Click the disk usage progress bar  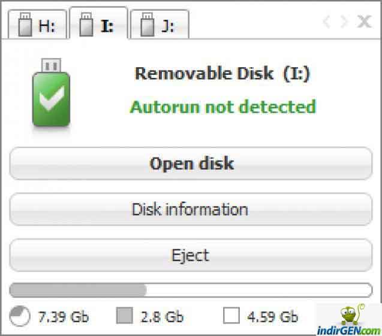point(191,290)
